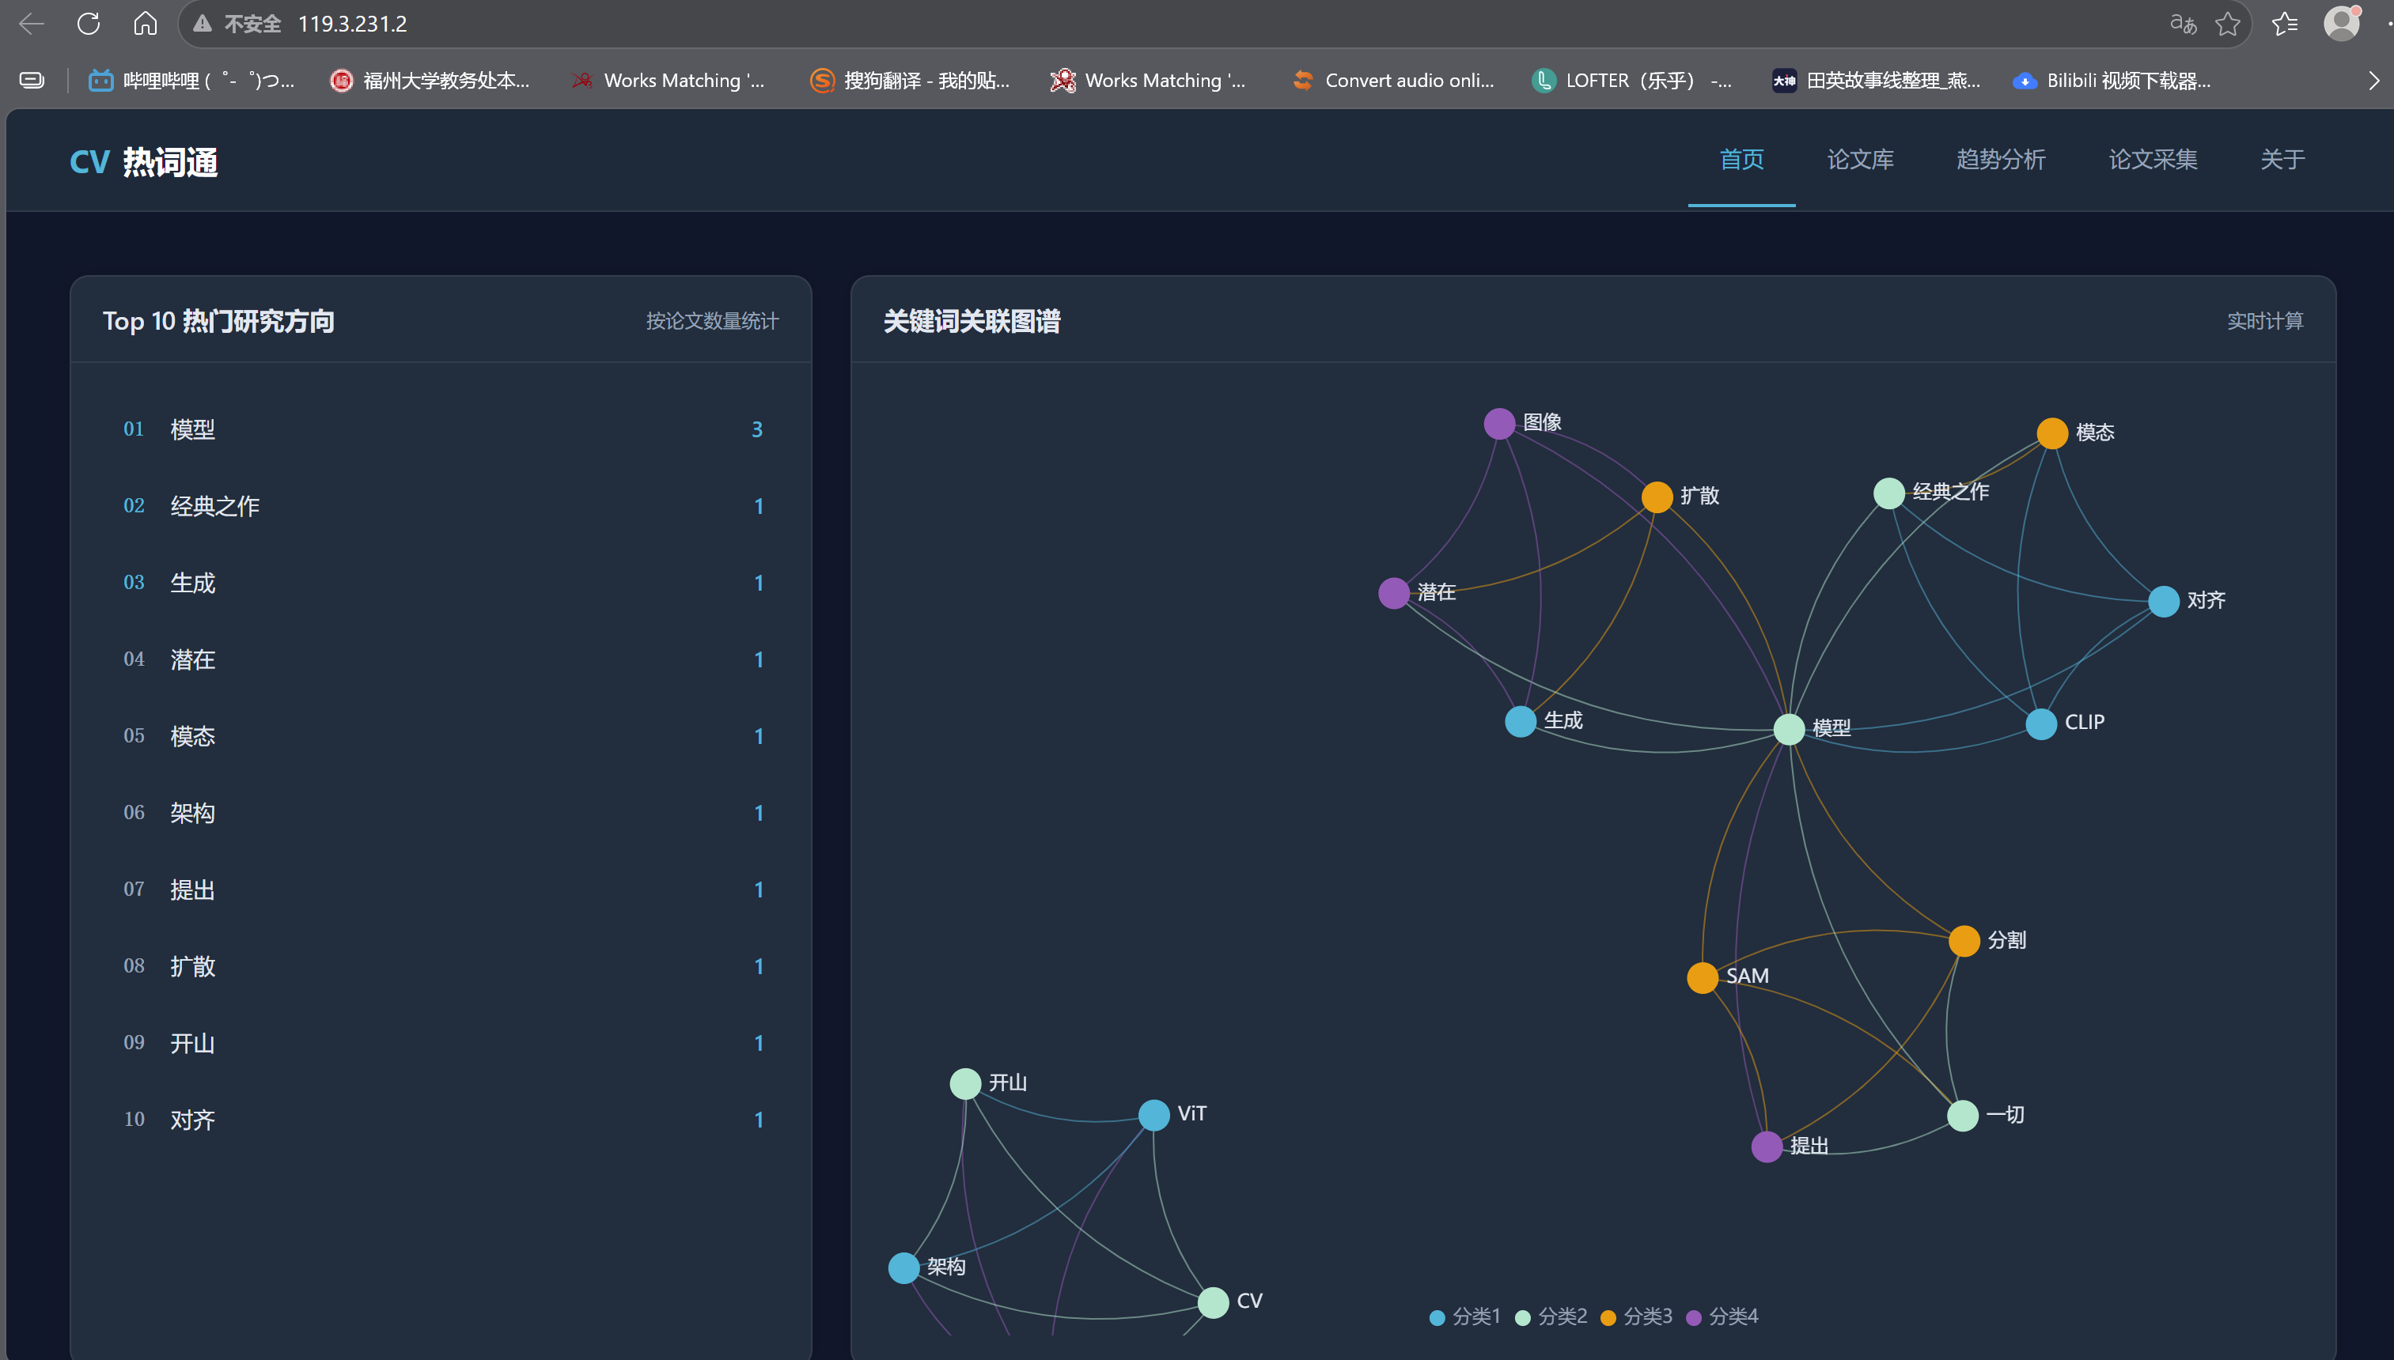The image size is (2394, 1360).
Task: Select the ViT node in the graph
Action: [1154, 1114]
